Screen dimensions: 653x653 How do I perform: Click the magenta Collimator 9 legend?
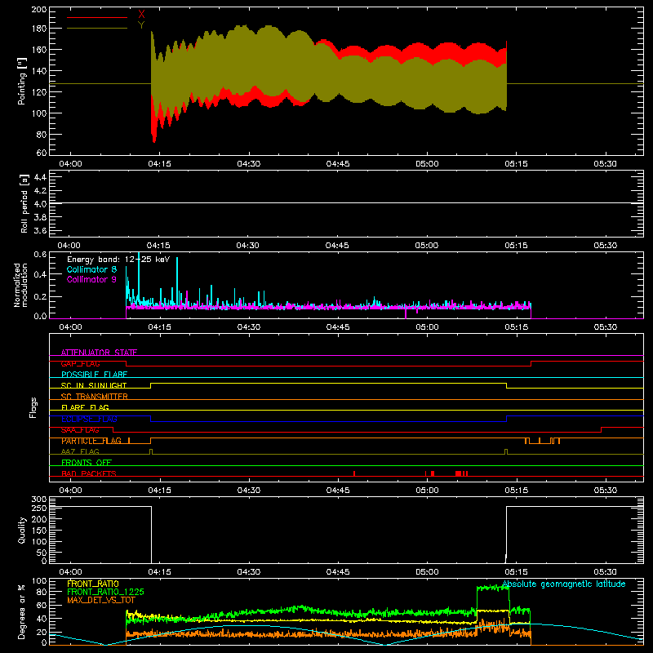click(91, 279)
